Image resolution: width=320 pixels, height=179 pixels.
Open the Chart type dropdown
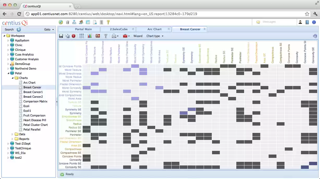154,36
